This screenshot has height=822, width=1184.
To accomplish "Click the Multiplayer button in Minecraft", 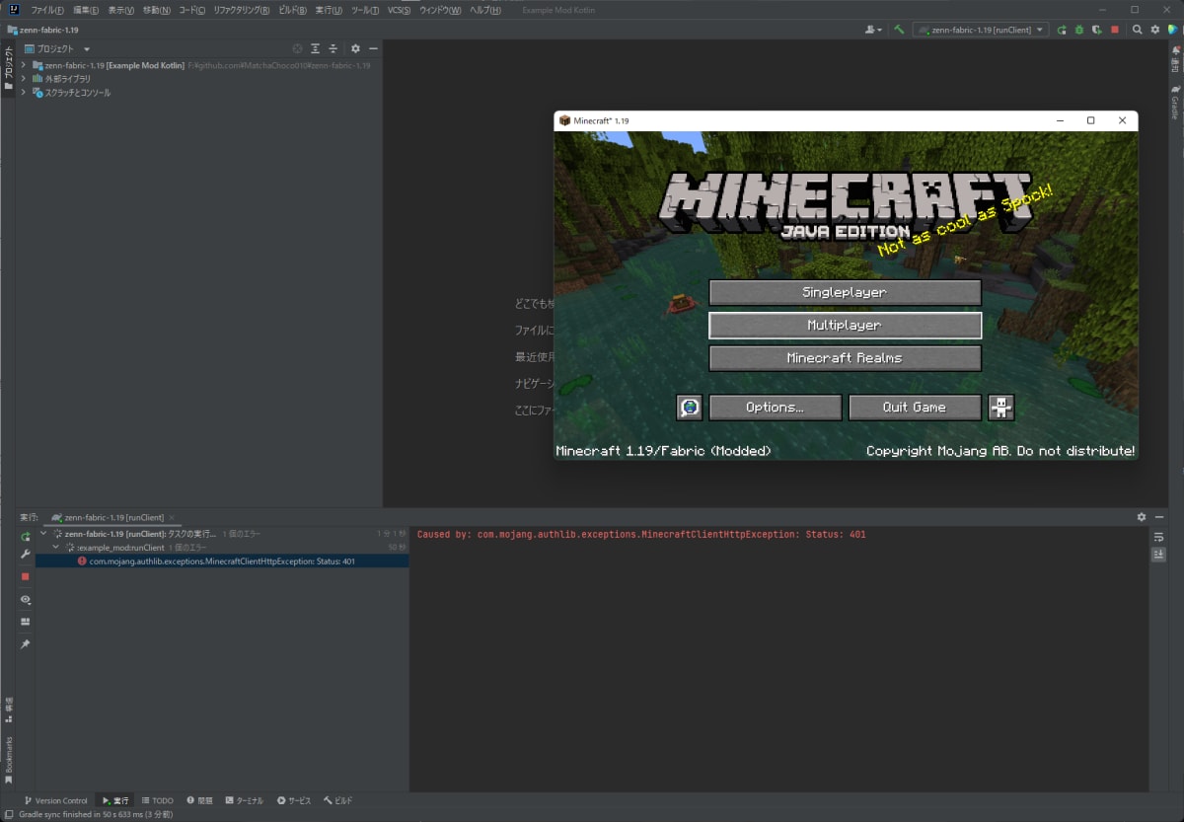I will (x=845, y=325).
